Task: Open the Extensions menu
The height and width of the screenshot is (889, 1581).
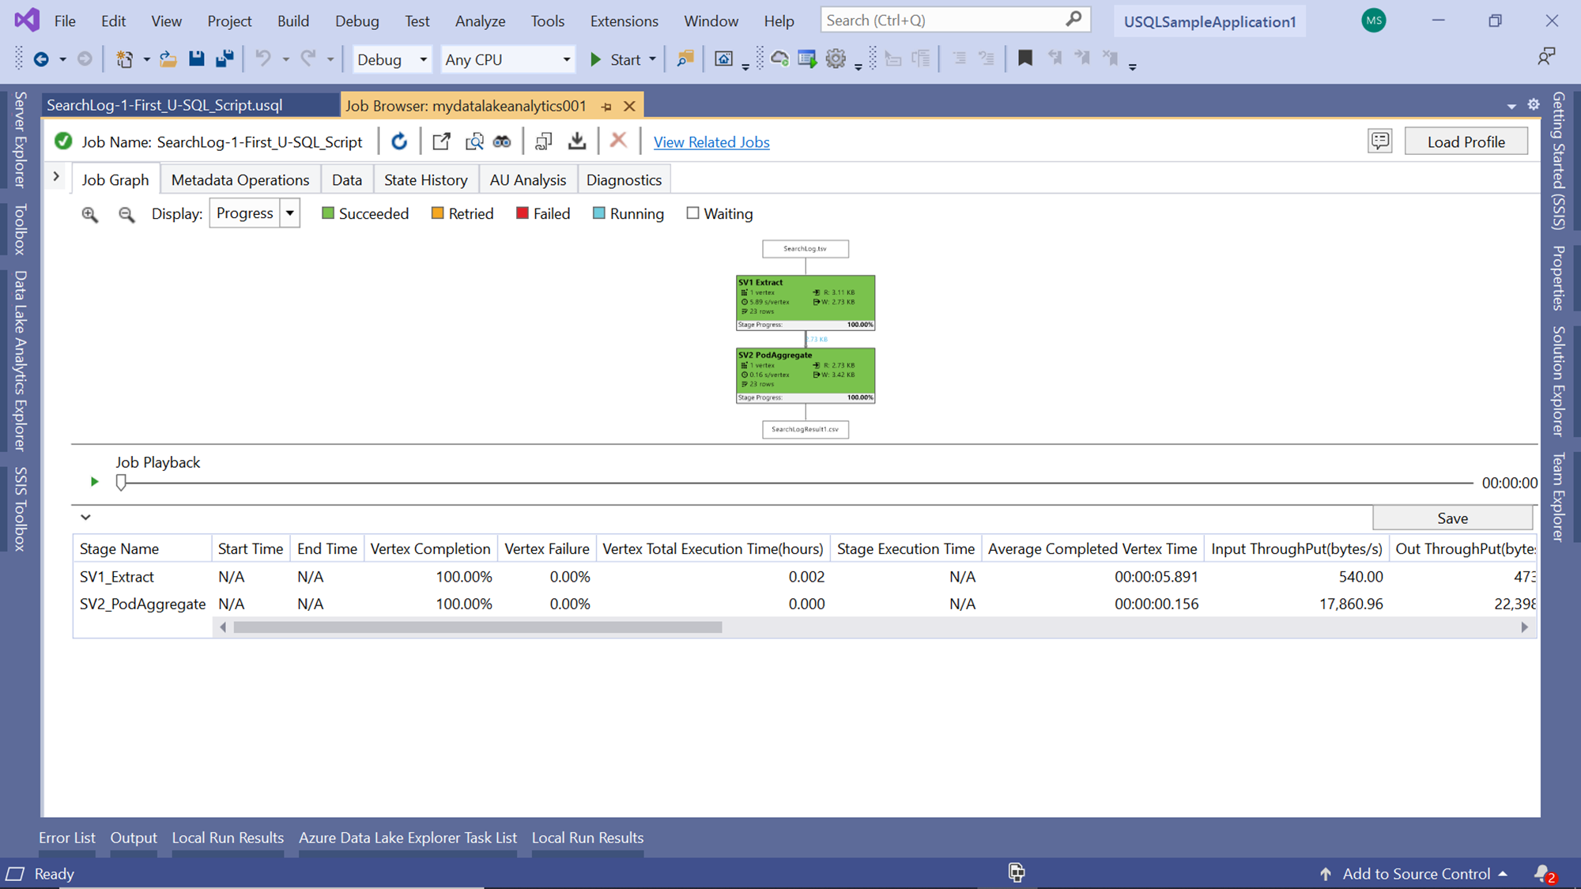Action: [x=624, y=21]
